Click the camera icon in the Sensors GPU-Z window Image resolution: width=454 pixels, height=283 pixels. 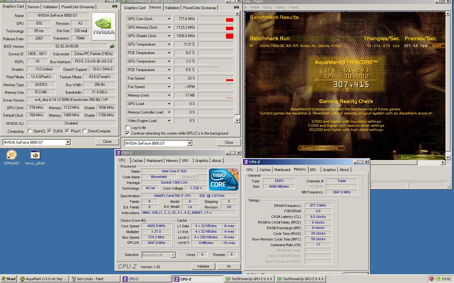click(x=236, y=7)
